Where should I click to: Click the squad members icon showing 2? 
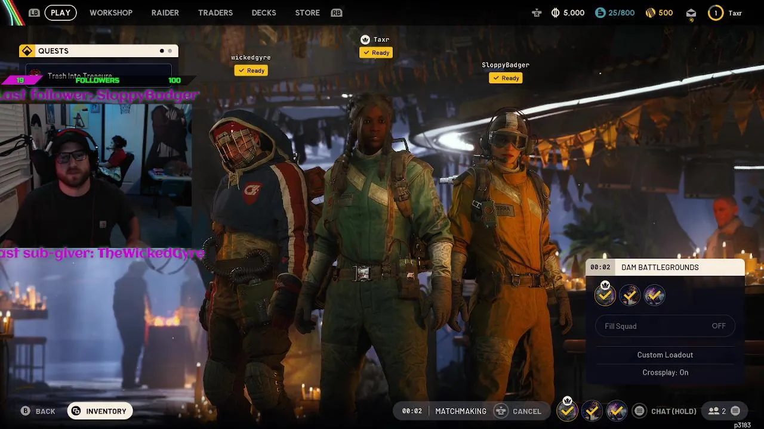pyautogui.click(x=717, y=411)
